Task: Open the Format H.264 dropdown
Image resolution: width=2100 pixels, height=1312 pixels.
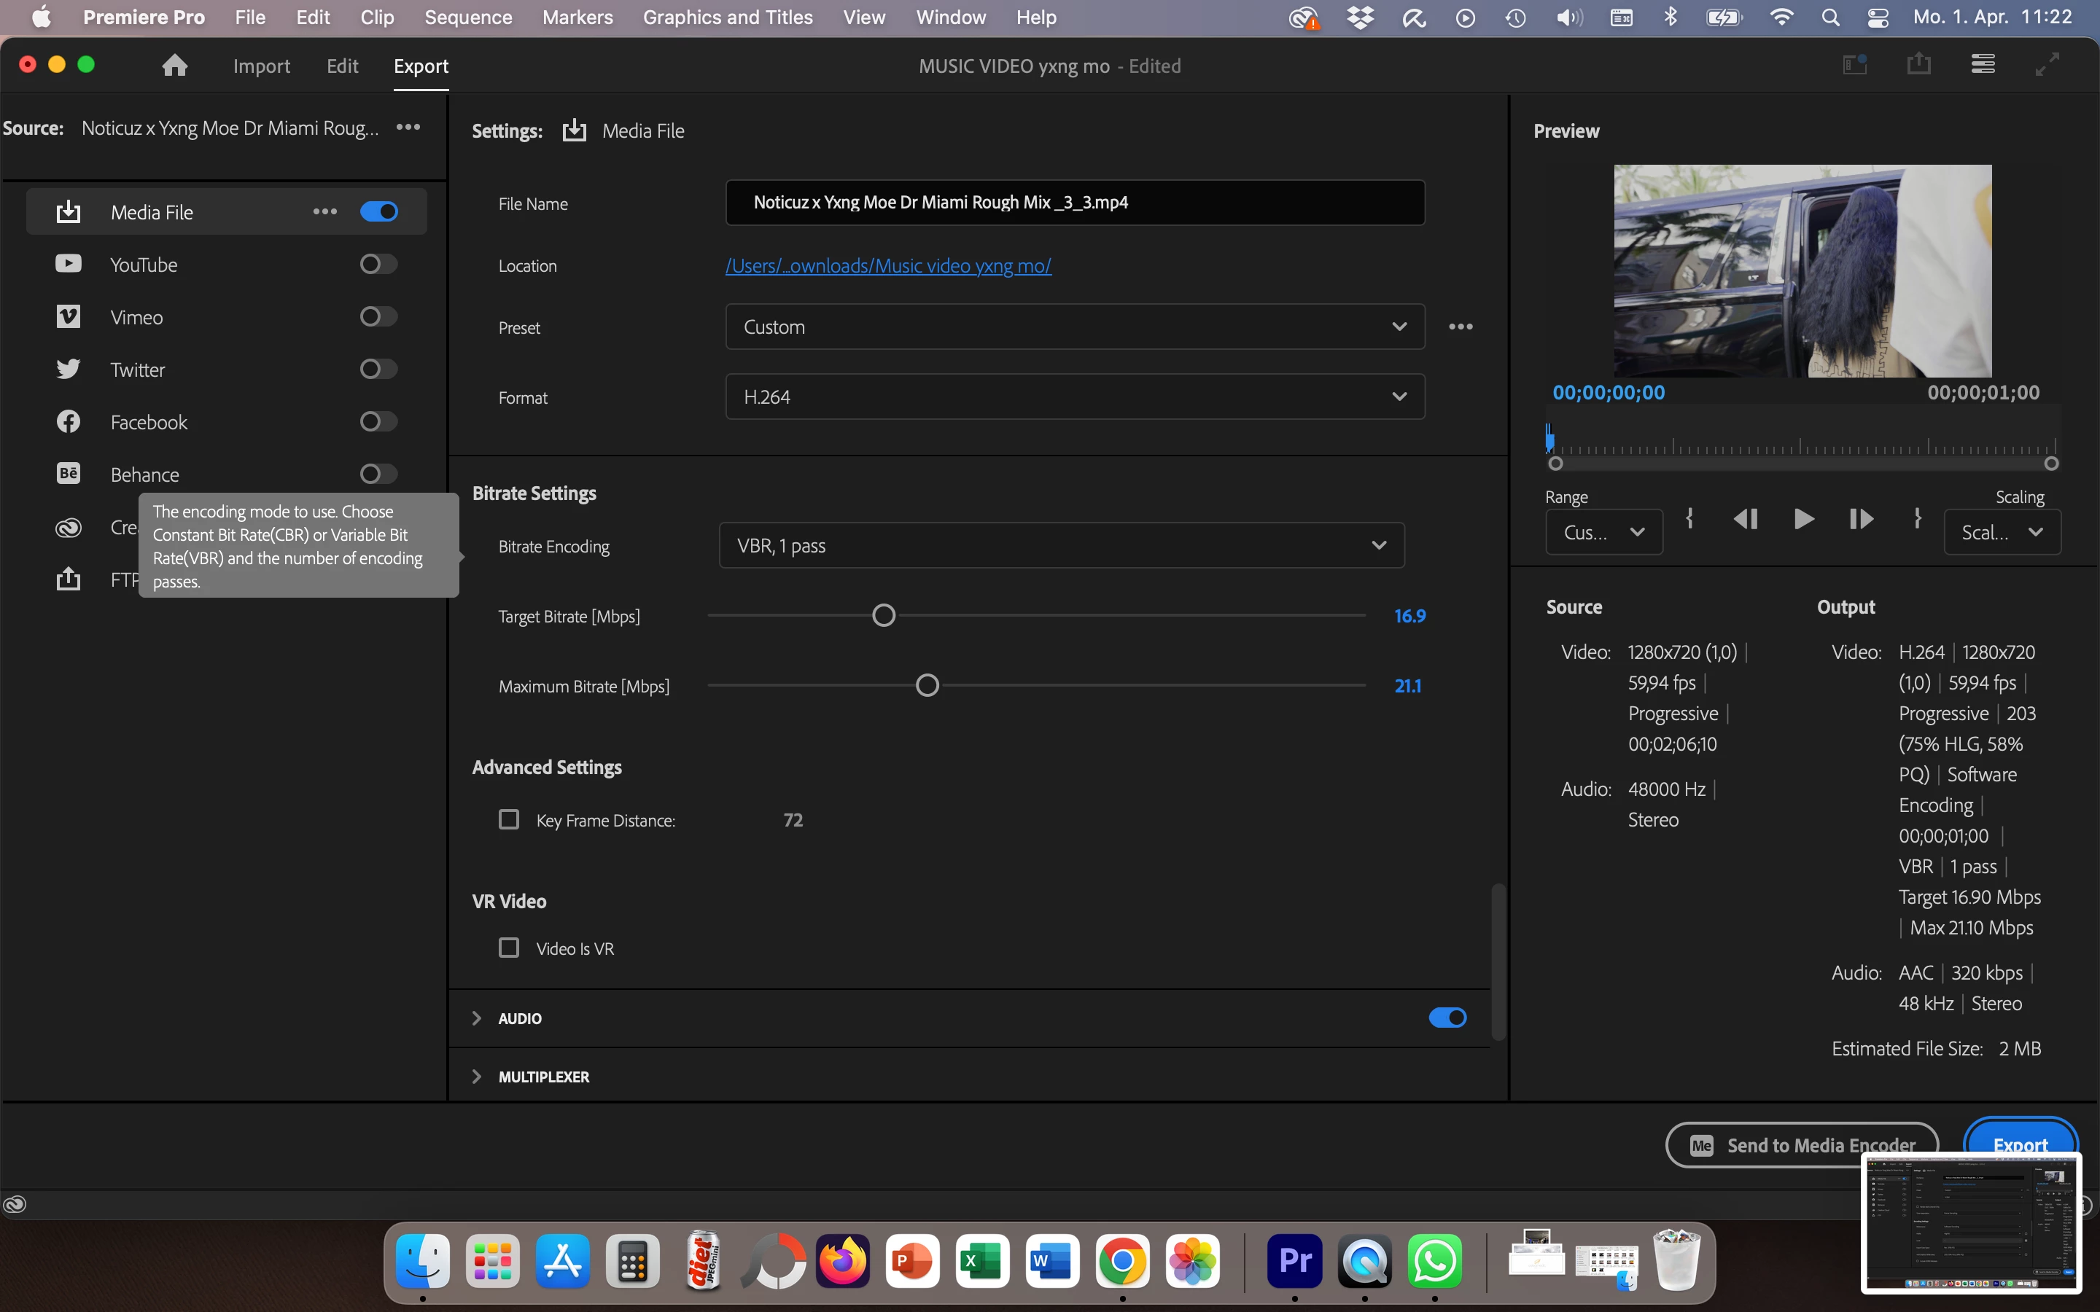Action: (1074, 397)
